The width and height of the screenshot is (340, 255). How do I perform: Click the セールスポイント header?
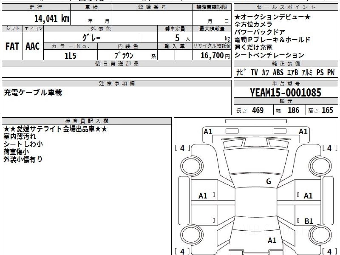[286, 7]
